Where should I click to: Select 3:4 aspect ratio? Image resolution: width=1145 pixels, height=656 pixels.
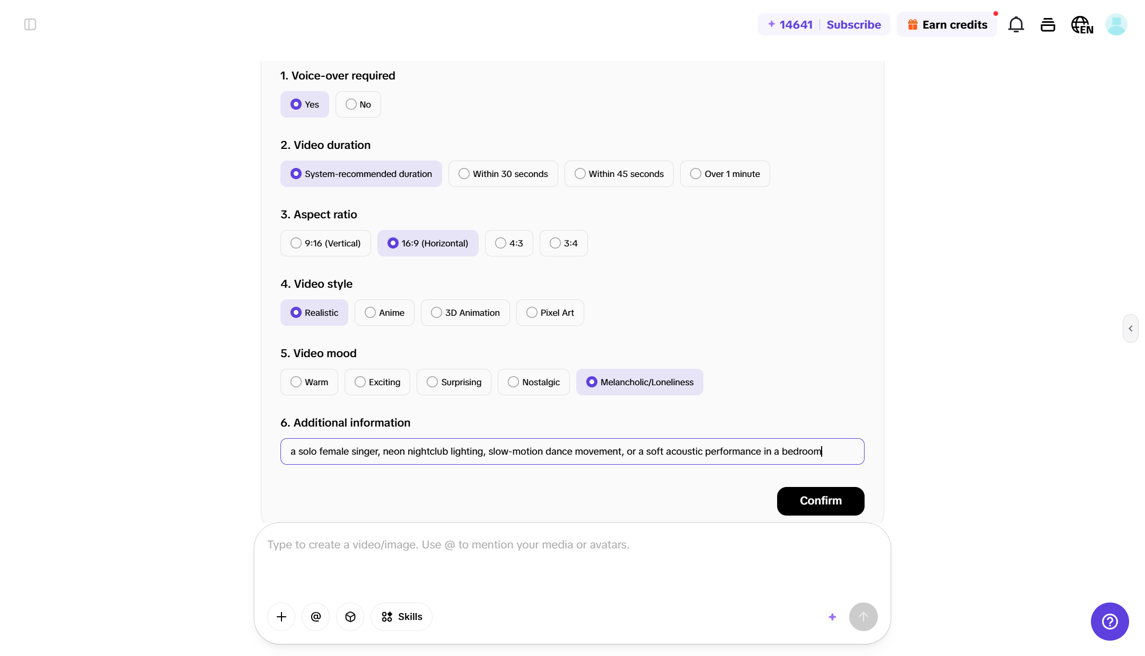click(563, 243)
